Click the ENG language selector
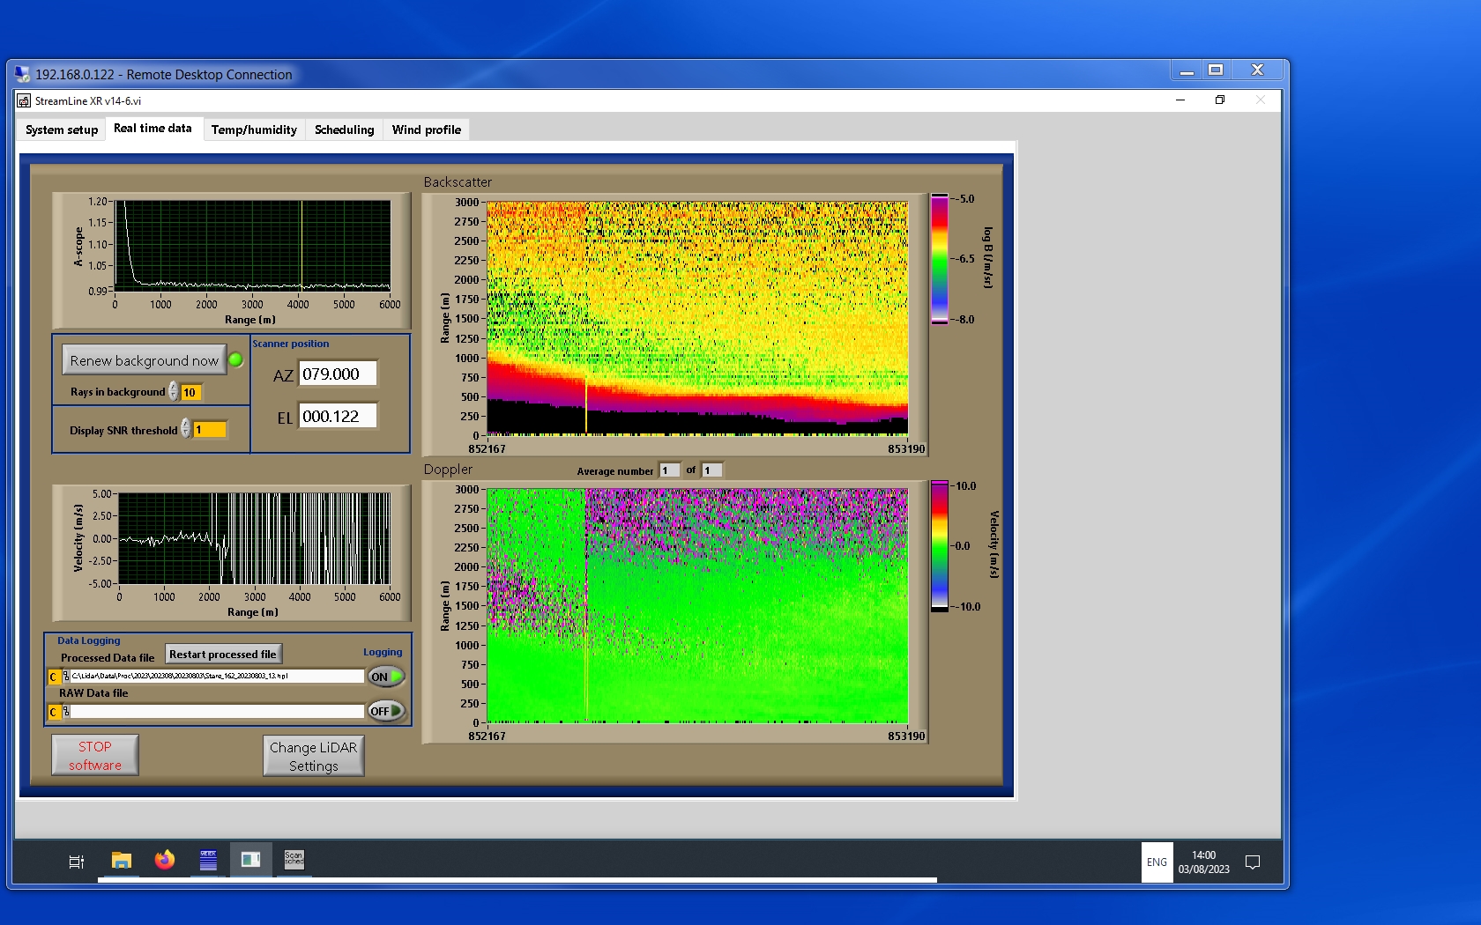 coord(1157,862)
